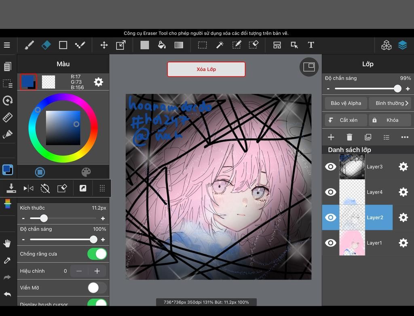Open Layer2 settings gear
Screen dimensions: 414x316
coord(403,217)
